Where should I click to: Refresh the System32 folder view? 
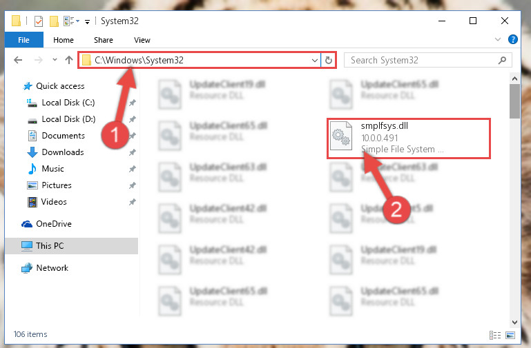coord(329,61)
